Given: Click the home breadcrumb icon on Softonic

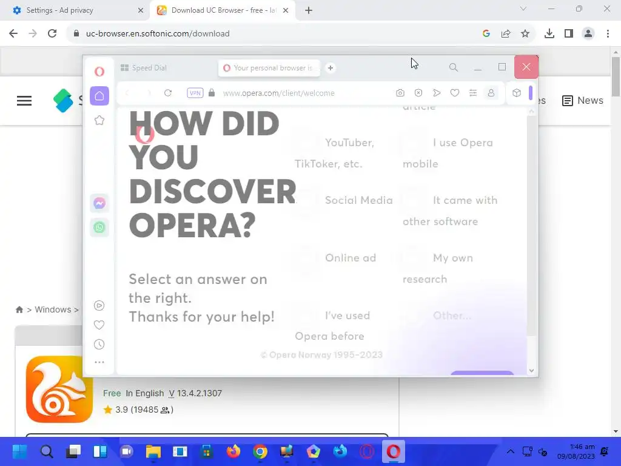Looking at the screenshot, I should [x=19, y=309].
